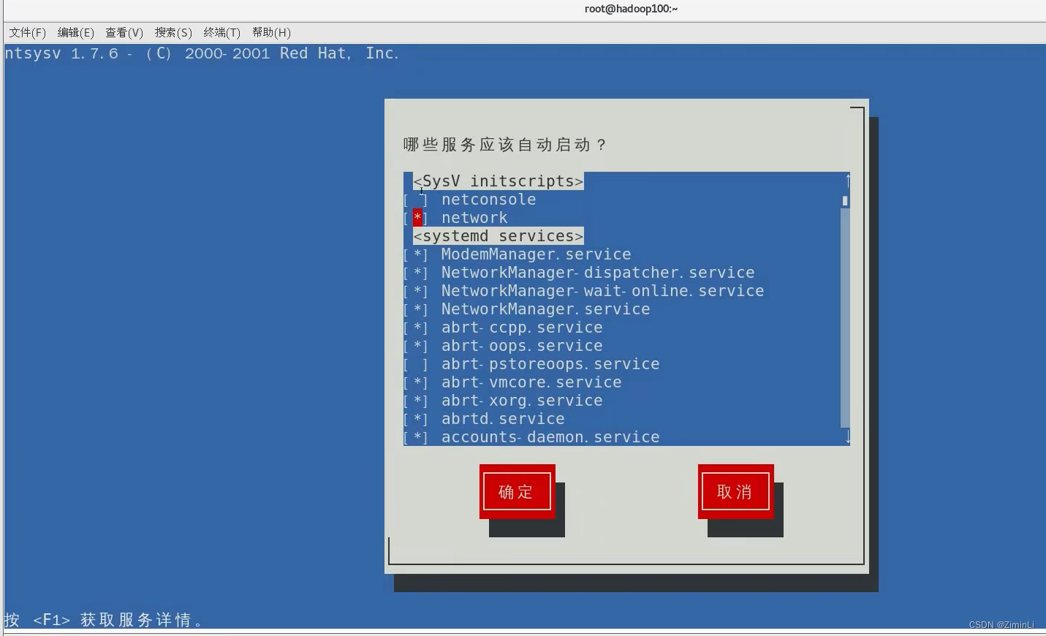Click the root@hadoop100:~ window title
This screenshot has width=1046, height=636.
tap(631, 9)
